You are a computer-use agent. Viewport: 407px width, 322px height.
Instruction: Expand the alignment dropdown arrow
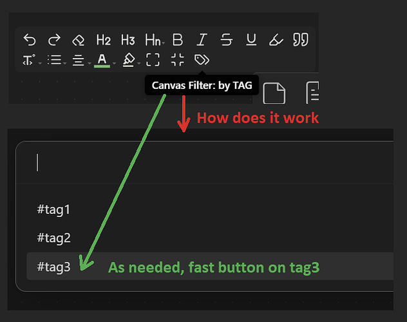[90, 63]
